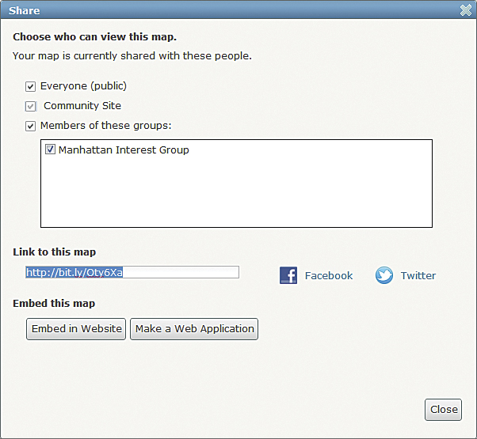The width and height of the screenshot is (477, 439).
Task: Open the Twitter text link
Action: tap(418, 275)
